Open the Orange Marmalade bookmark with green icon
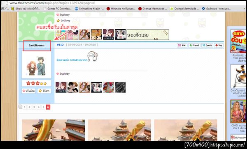This screenshot has height=149, width=247. tap(184, 9)
